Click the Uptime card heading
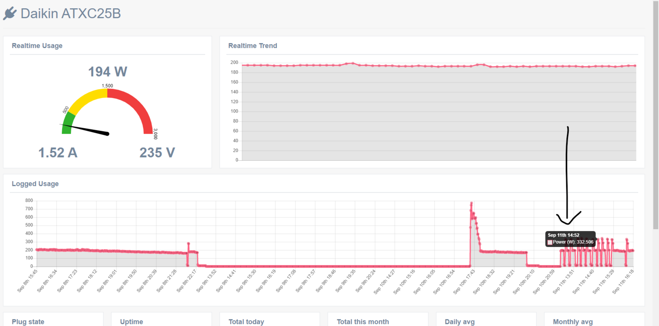This screenshot has width=659, height=326. tap(131, 322)
